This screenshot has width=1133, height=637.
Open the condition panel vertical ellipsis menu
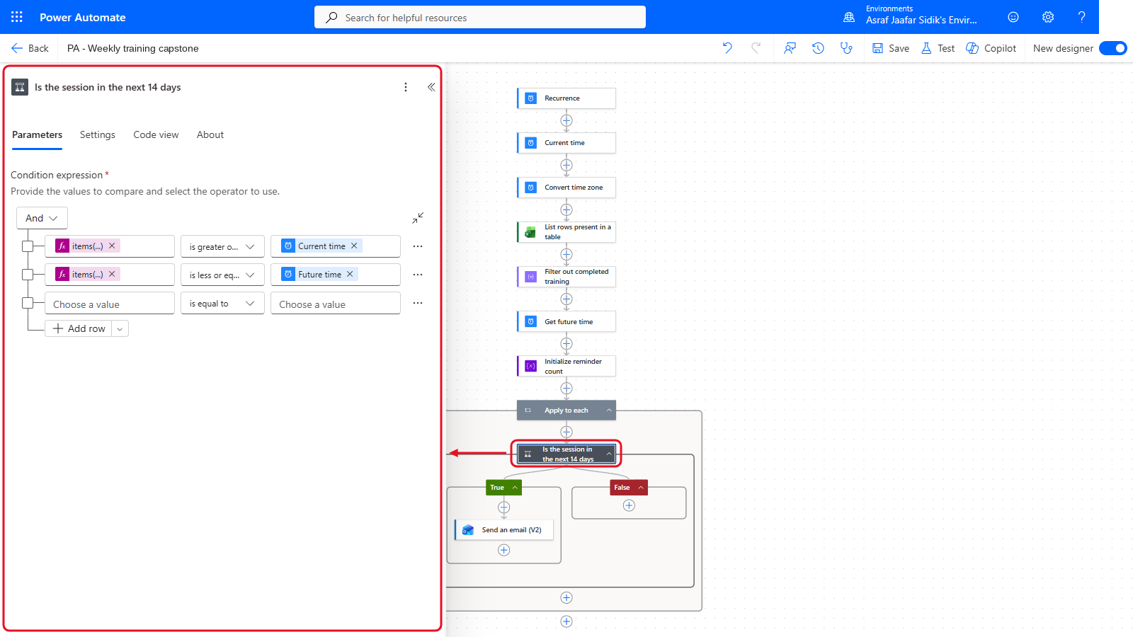coord(406,87)
